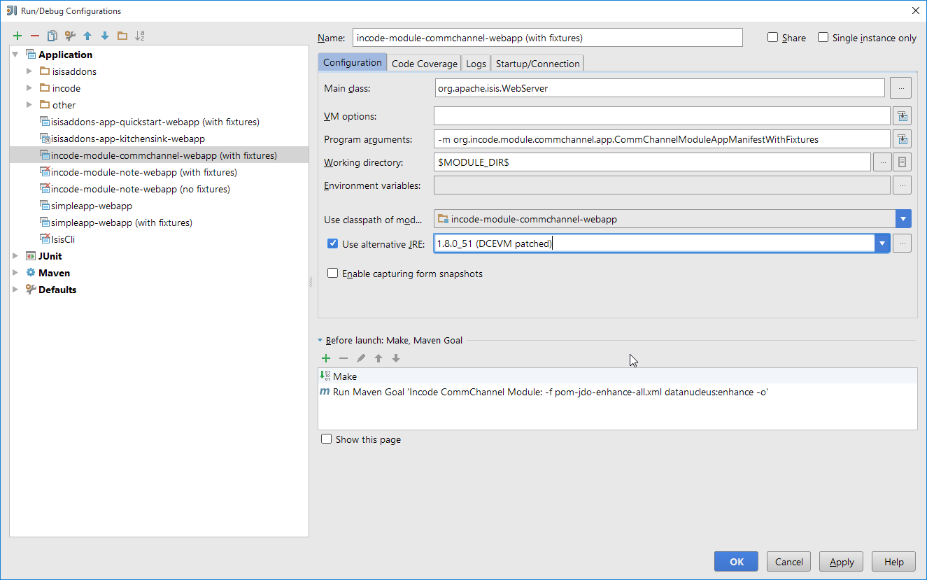The height and width of the screenshot is (580, 927).
Task: Click the Remove Configuration minus icon
Action: click(x=35, y=36)
